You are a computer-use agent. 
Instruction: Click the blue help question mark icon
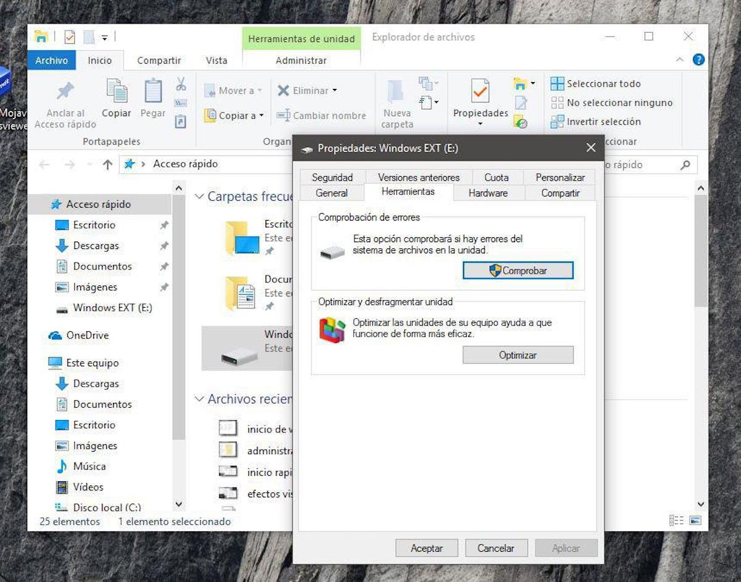pyautogui.click(x=698, y=60)
